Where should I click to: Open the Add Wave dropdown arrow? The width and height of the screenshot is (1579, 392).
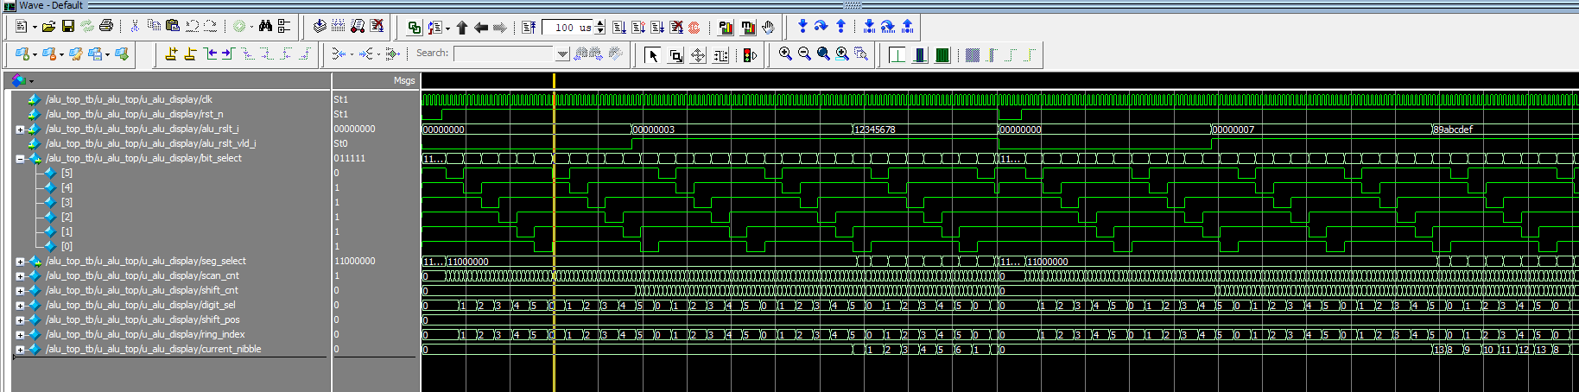[x=35, y=54]
